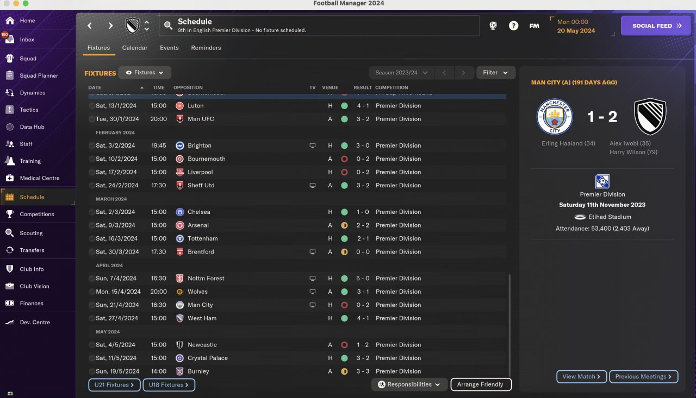Select the West Ham fixture row circle
The image size is (696, 398).
(x=91, y=318)
